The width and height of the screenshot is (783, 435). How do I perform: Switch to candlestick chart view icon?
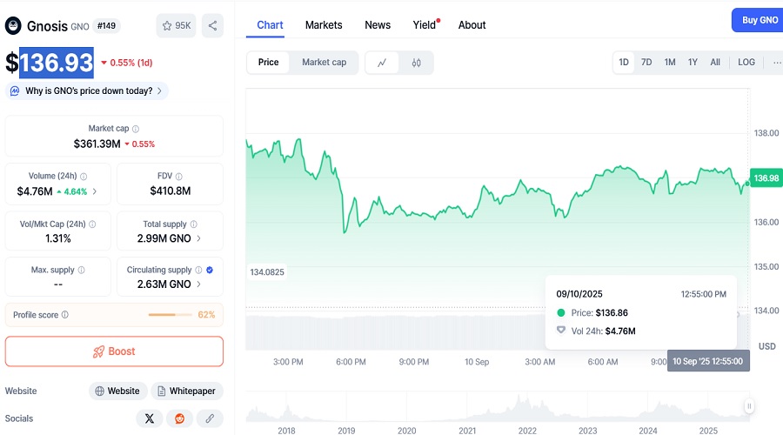[x=417, y=63]
